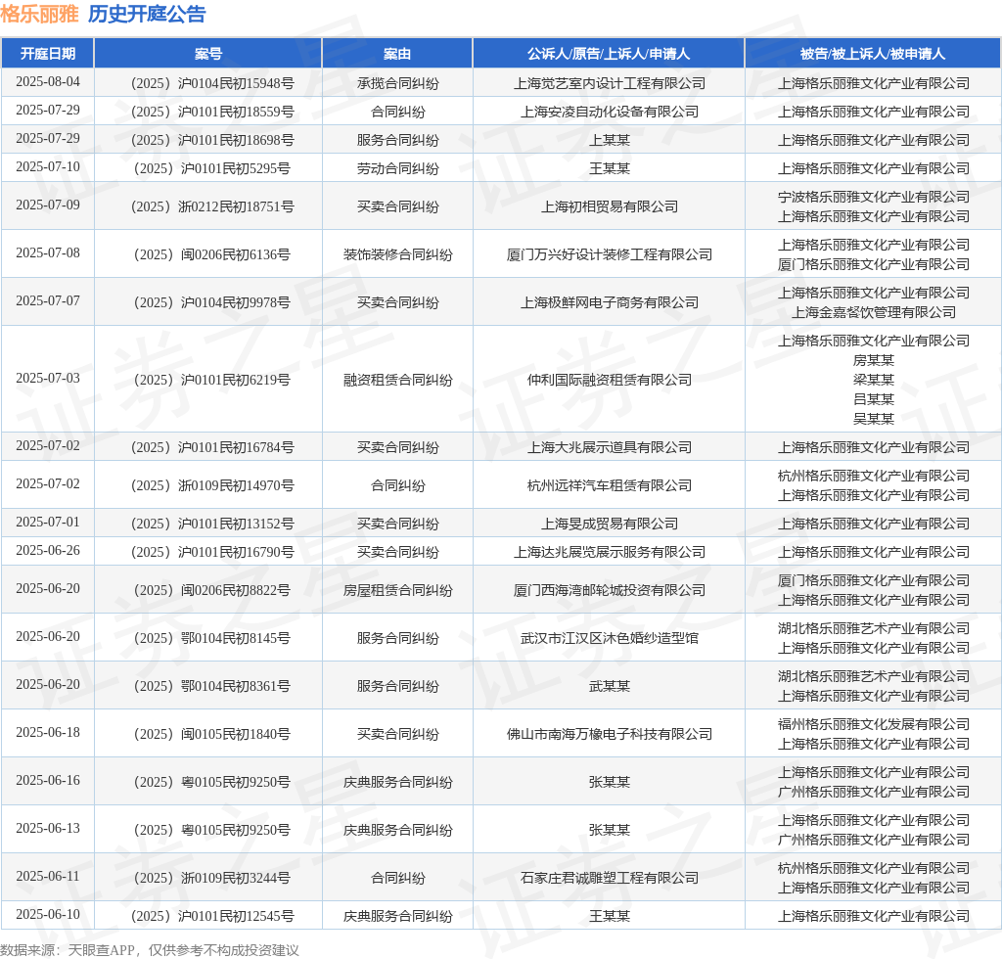This screenshot has width=1002, height=959.
Task: Click plaintiff 上海达兆展览展示服务有限公司
Action: 609,552
